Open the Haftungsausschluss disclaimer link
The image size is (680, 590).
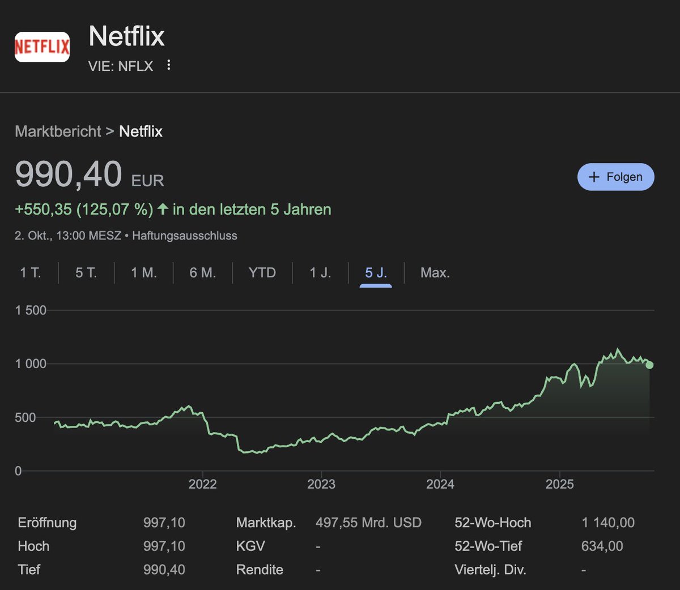point(185,236)
